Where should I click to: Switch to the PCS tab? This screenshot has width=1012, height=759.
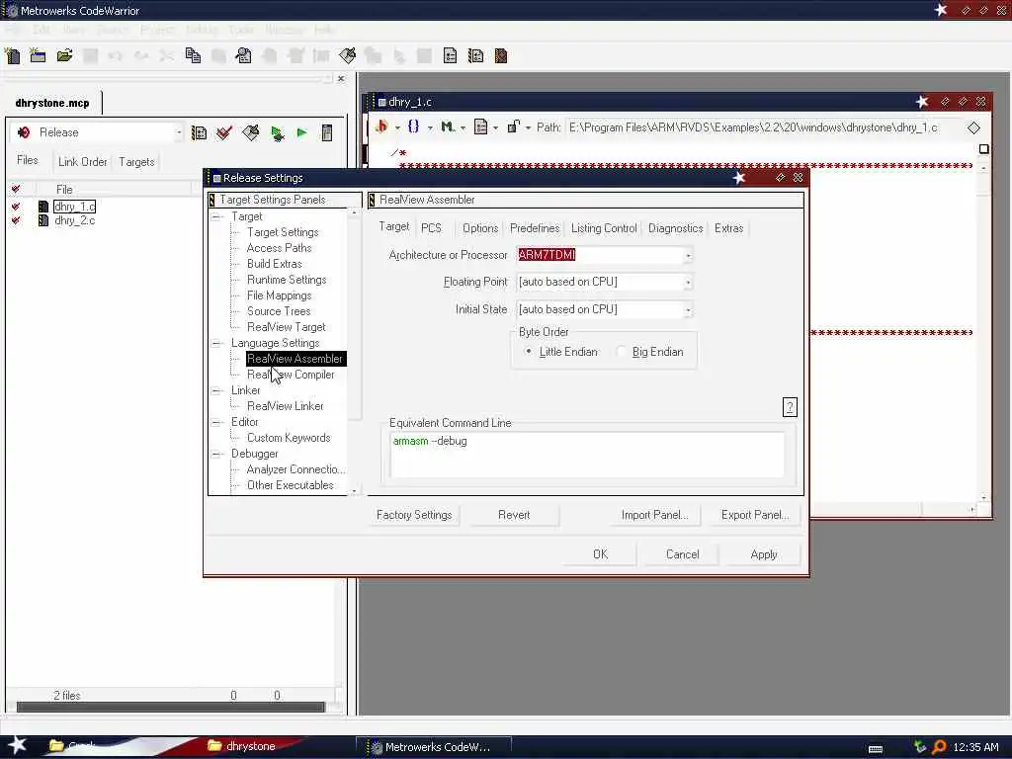click(x=431, y=228)
